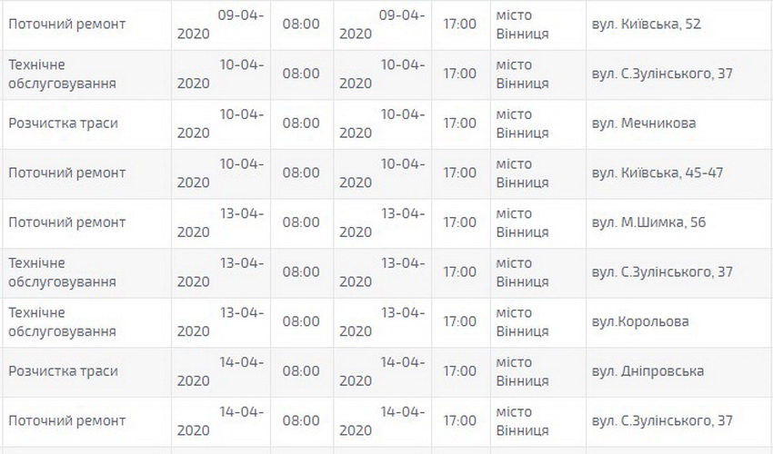The image size is (773, 454).
Task: Select 17:00 end time in the Дніпровська row
Action: (x=459, y=371)
